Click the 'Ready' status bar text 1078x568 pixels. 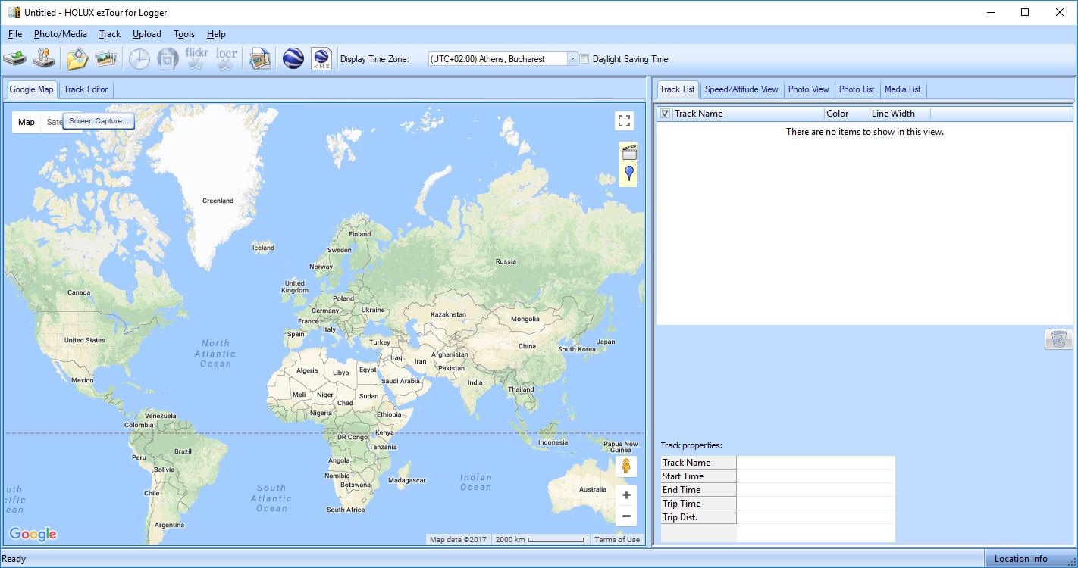[14, 560]
